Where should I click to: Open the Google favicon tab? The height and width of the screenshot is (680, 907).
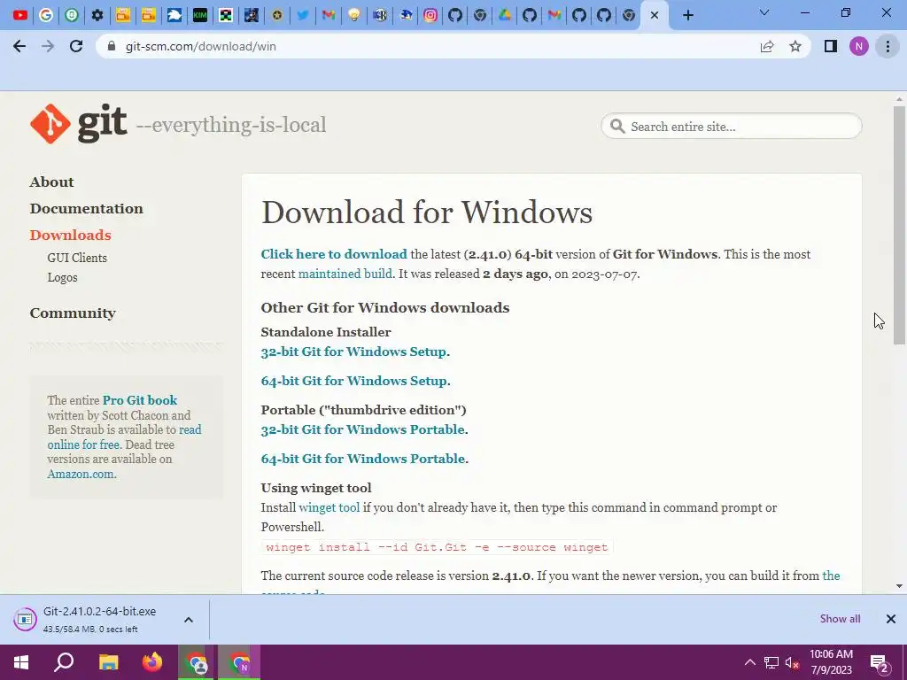click(x=46, y=15)
